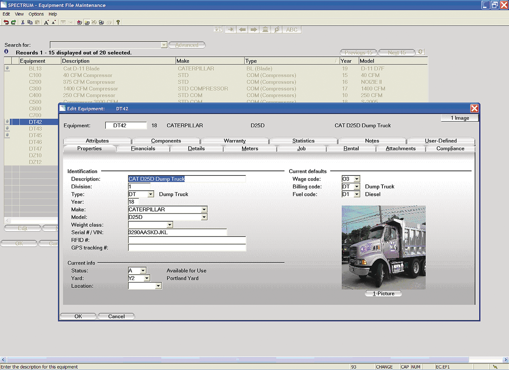
Task: Click the red undo arrow icon
Action: coord(6,22)
